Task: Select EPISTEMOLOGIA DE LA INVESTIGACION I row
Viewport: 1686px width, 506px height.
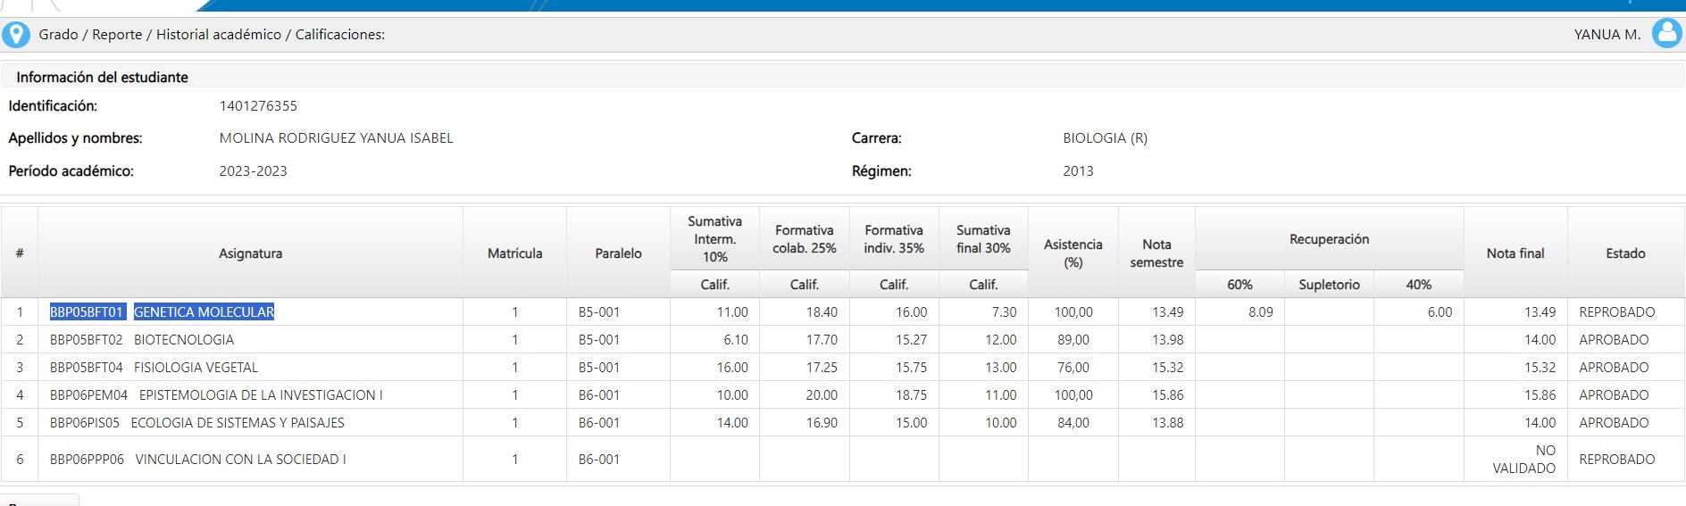Action: (x=843, y=395)
